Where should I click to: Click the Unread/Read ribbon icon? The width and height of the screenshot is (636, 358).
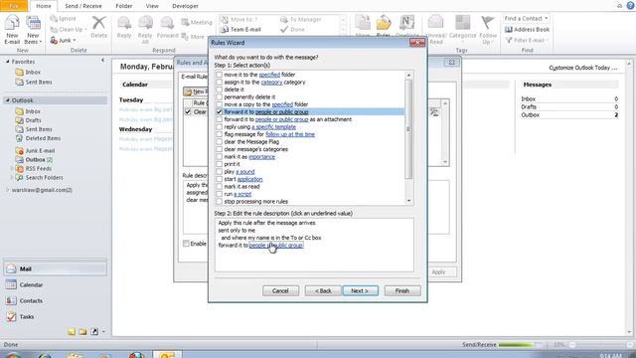point(436,29)
